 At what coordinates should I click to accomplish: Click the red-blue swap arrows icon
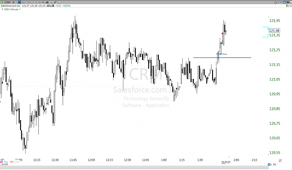pos(1,162)
